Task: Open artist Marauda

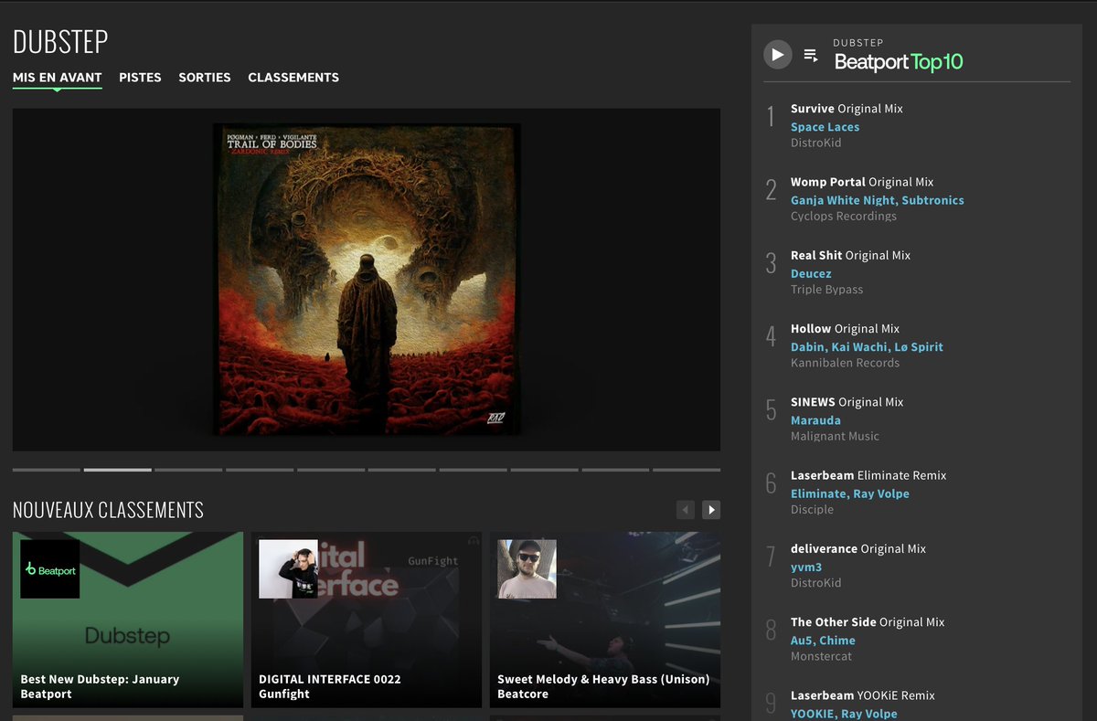Action: pyautogui.click(x=815, y=420)
